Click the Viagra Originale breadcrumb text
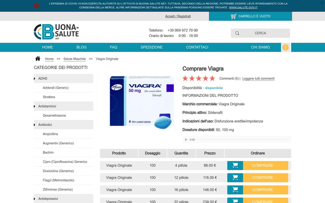Viewport: 325px width, 203px height. pos(107,59)
